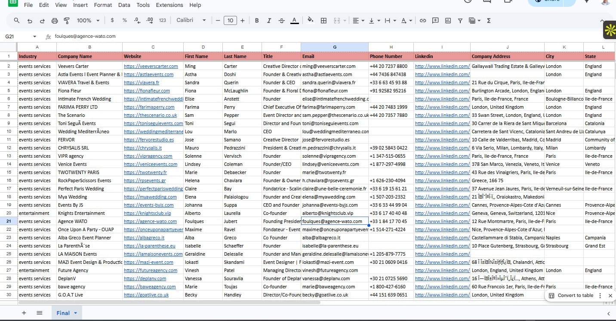
Task: Choose a cell fill color
Action: 311,21
